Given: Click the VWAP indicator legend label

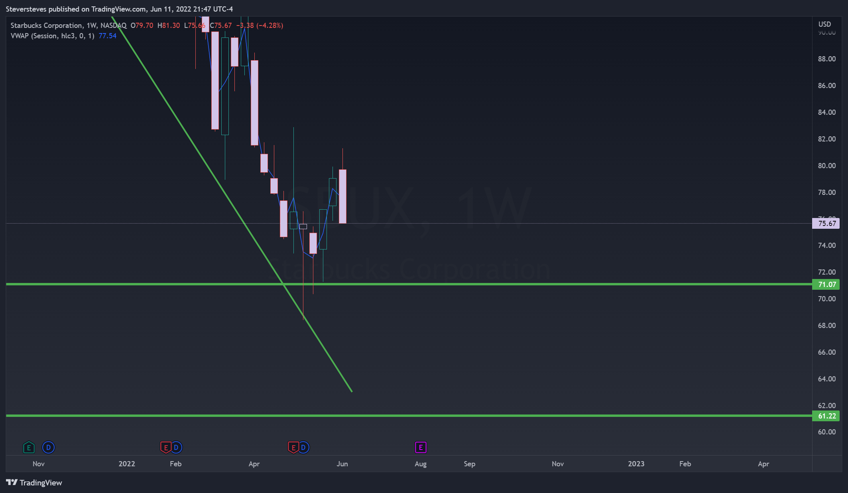Looking at the screenshot, I should click(x=52, y=36).
